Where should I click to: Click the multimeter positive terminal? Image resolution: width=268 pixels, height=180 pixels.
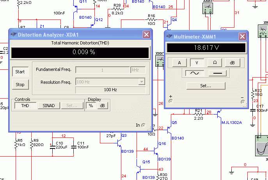tap(170, 101)
